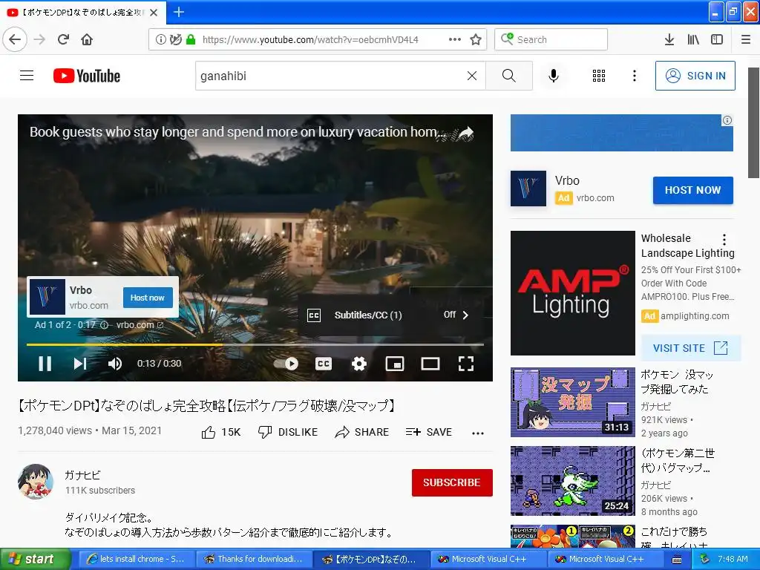The height and width of the screenshot is (570, 760).
Task: Click Host now on the Vrbo overlay
Action: pos(148,298)
